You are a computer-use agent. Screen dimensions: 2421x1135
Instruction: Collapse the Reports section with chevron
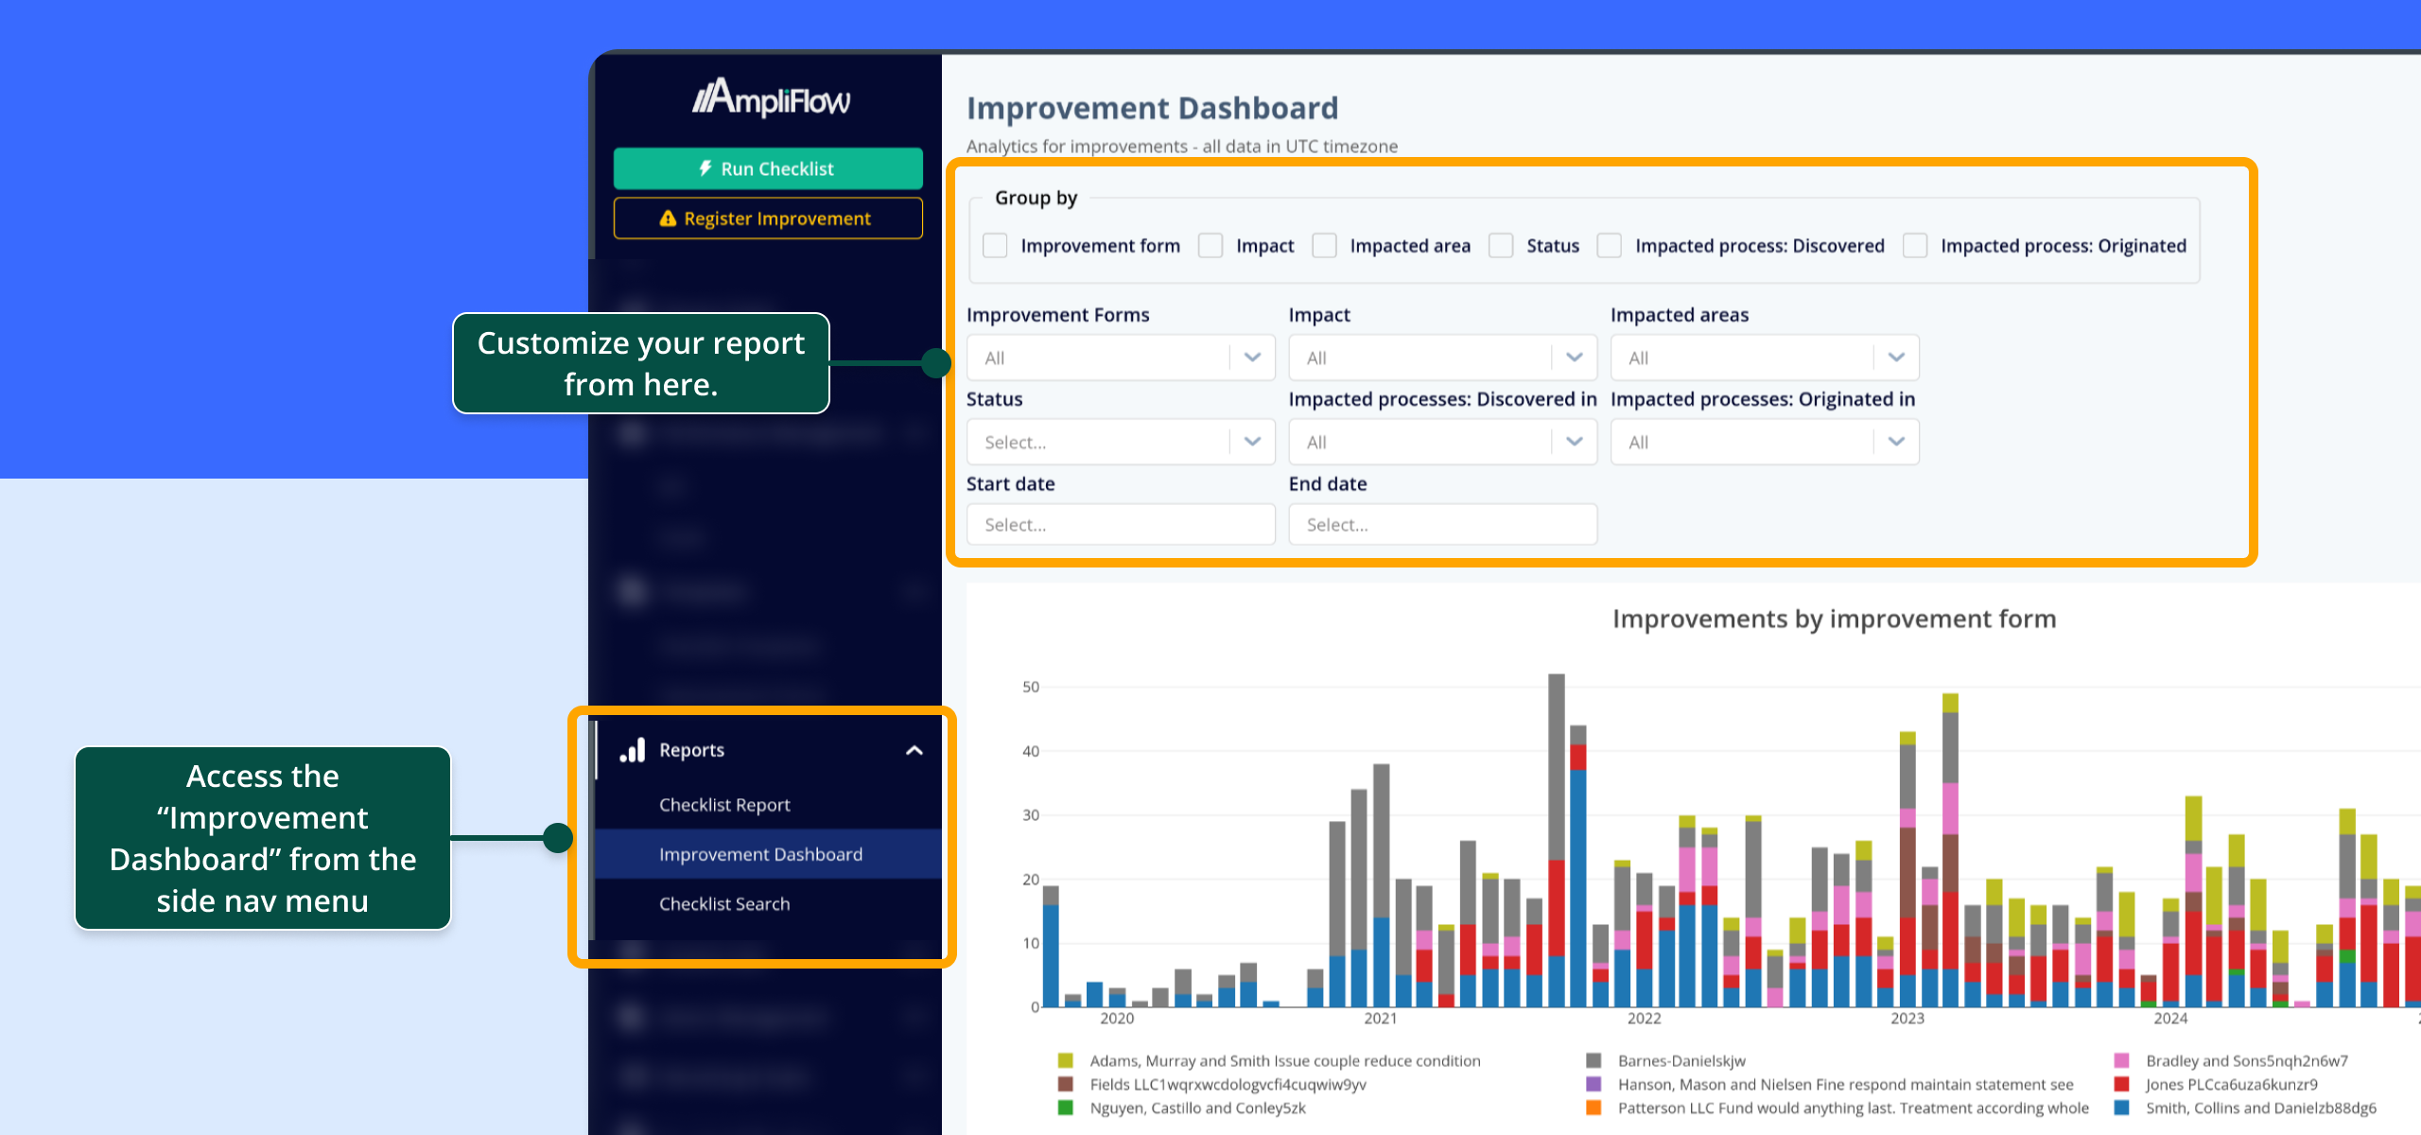click(x=914, y=750)
